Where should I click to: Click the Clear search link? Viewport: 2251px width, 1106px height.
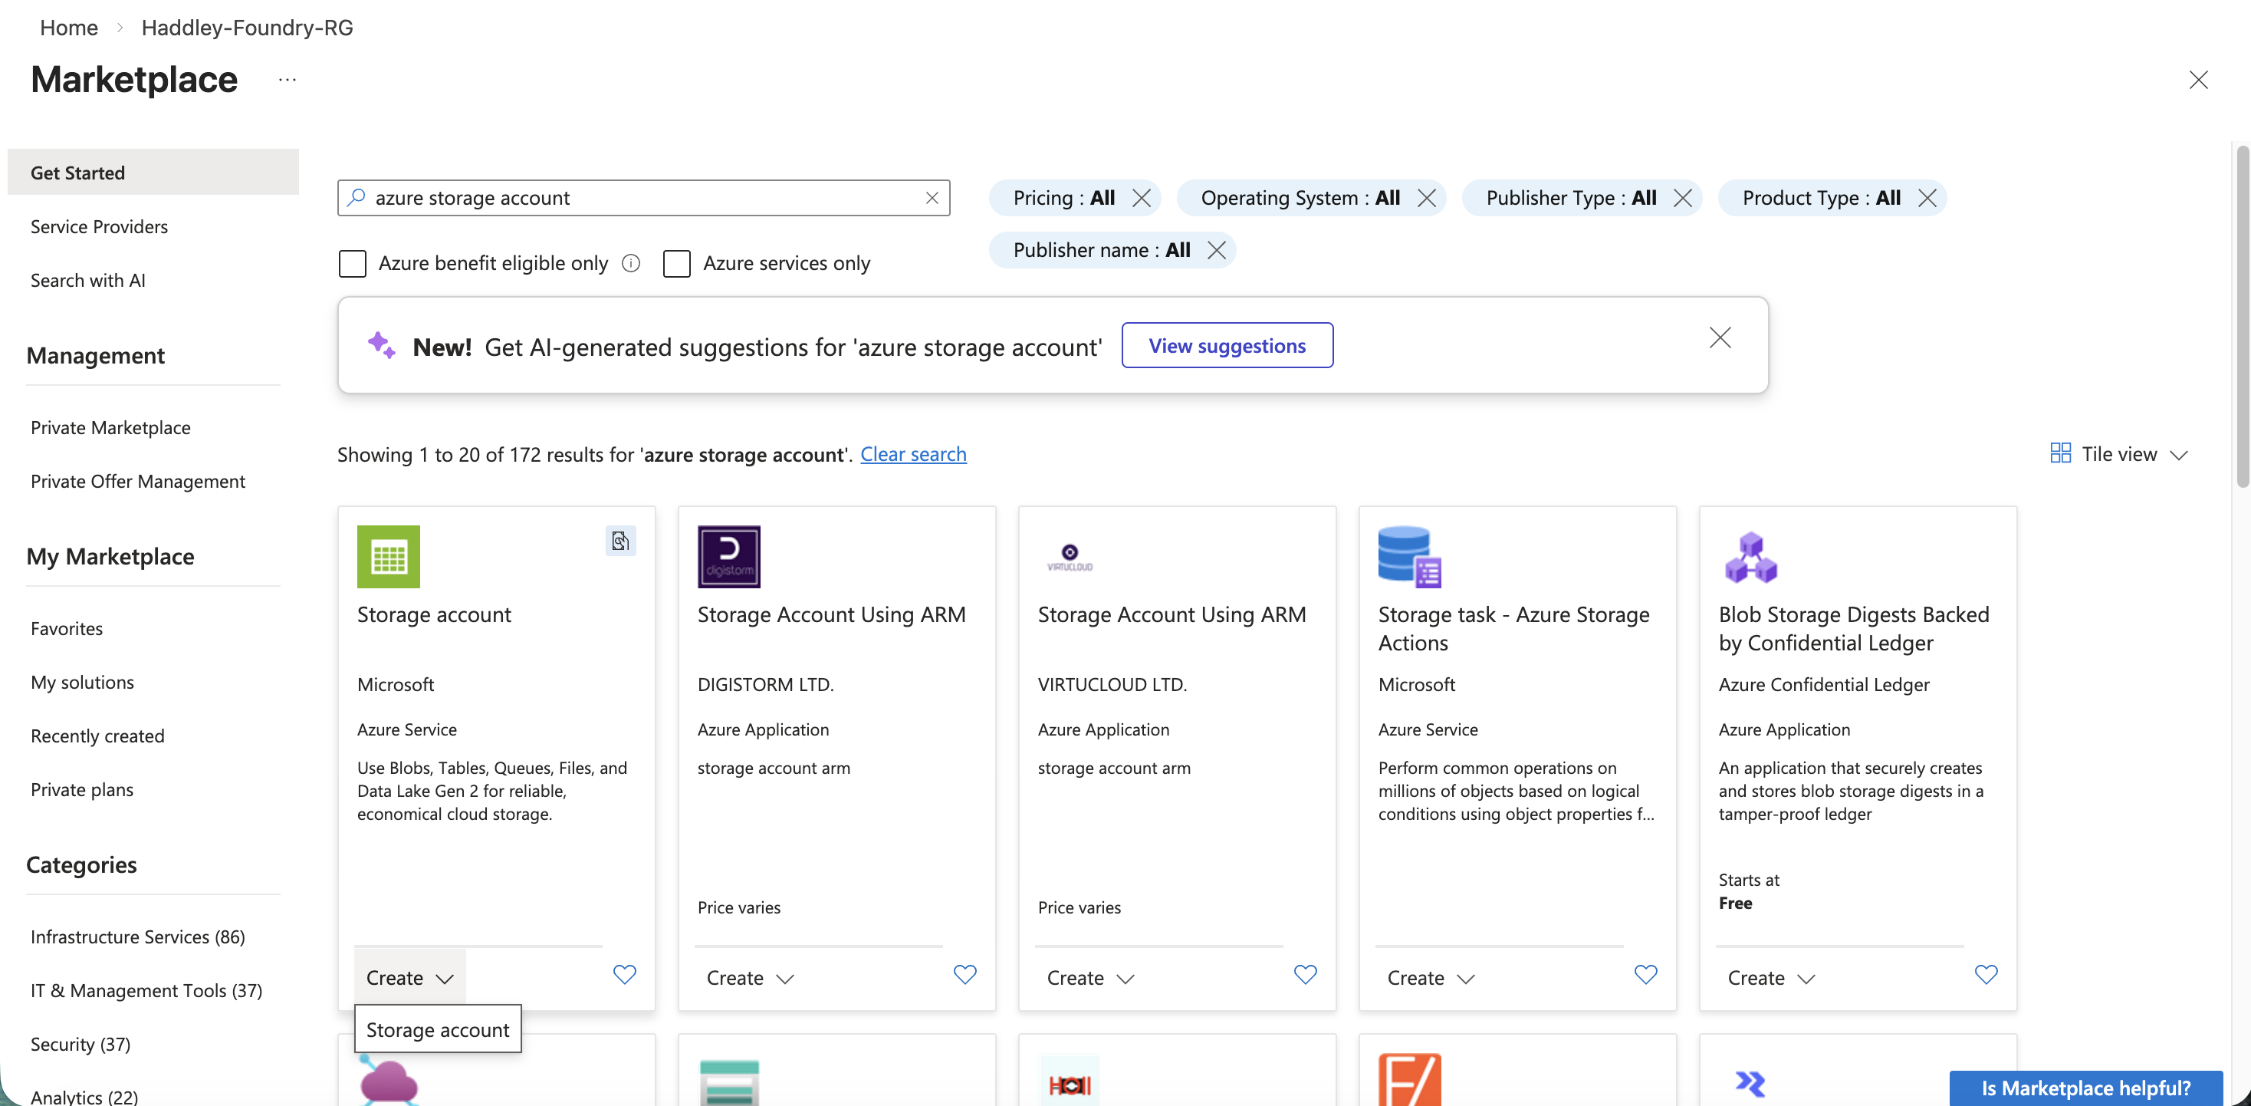pos(913,454)
